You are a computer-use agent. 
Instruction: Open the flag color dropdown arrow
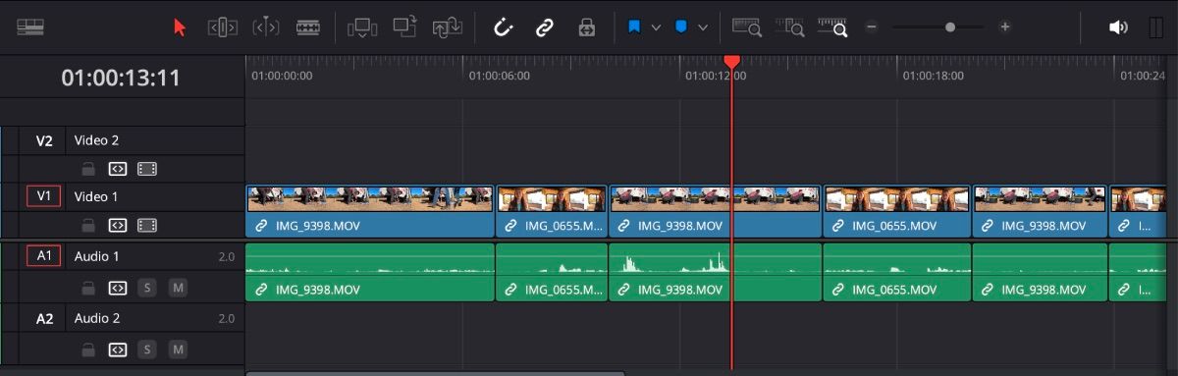point(657,27)
